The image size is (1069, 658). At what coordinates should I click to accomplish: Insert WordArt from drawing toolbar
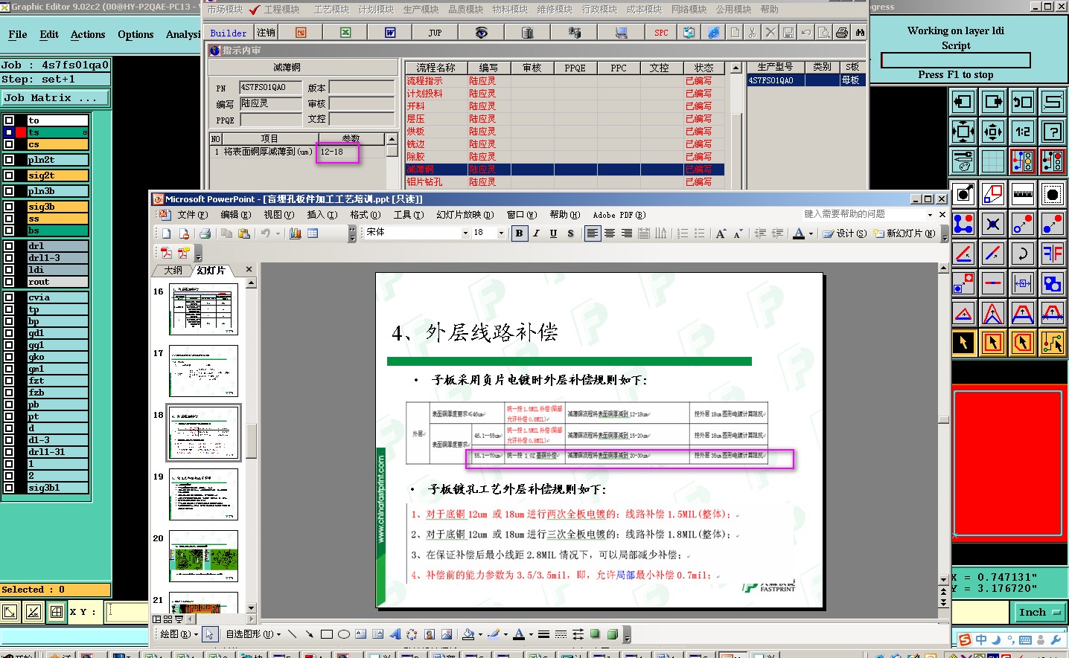(x=395, y=634)
